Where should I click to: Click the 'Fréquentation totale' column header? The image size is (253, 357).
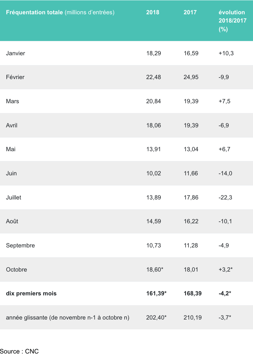tap(60, 12)
